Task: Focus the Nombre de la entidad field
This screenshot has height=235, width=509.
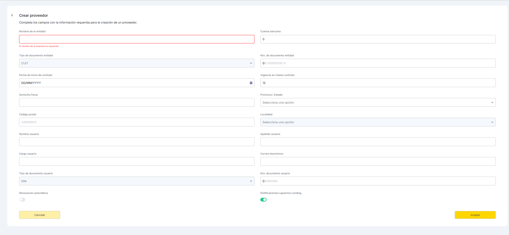Action: [x=136, y=39]
